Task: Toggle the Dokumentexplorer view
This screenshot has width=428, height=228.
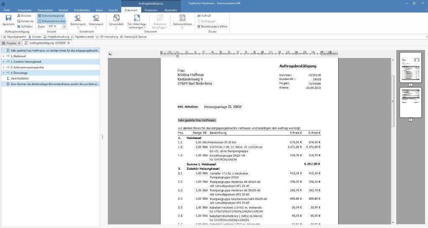Action: click(51, 16)
